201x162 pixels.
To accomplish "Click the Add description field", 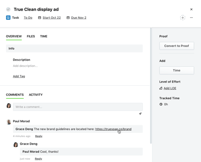I will tap(25, 66).
